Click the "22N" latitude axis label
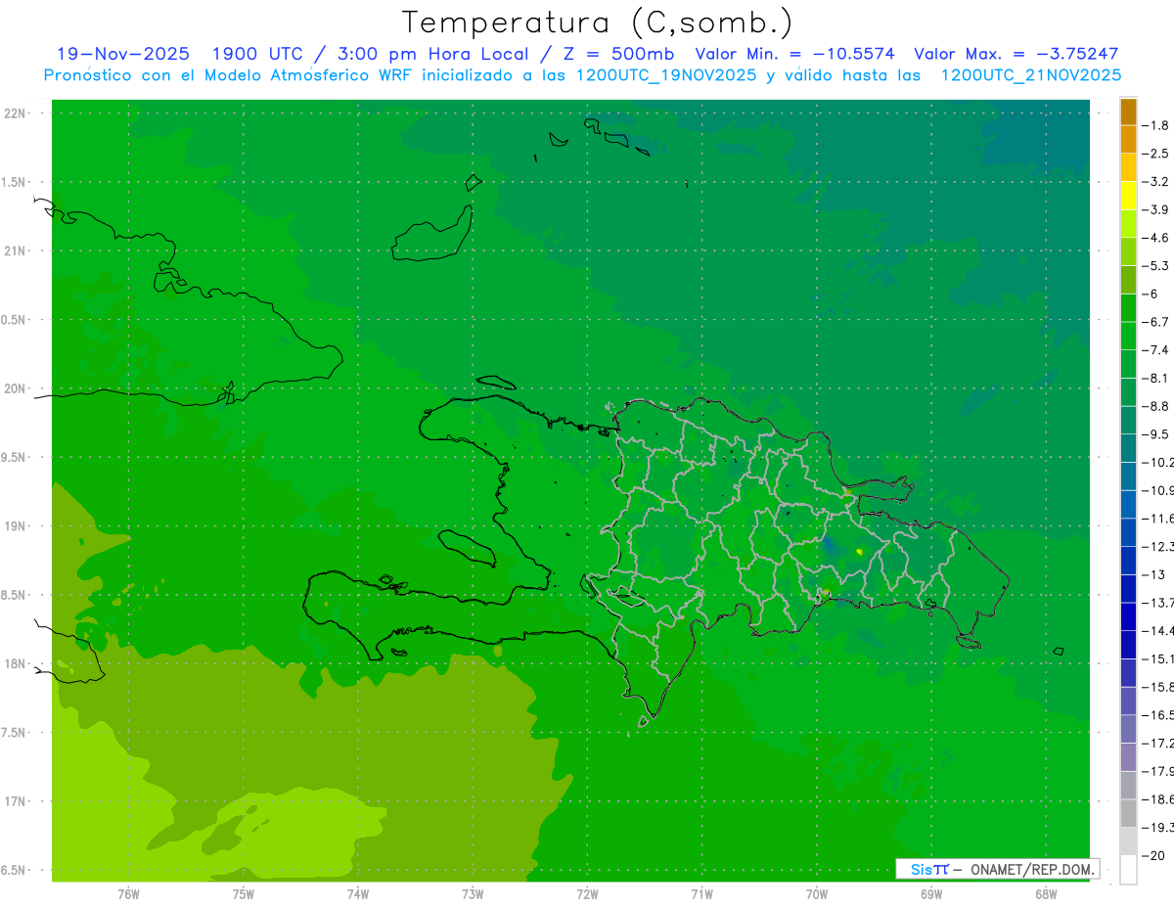 (x=17, y=113)
